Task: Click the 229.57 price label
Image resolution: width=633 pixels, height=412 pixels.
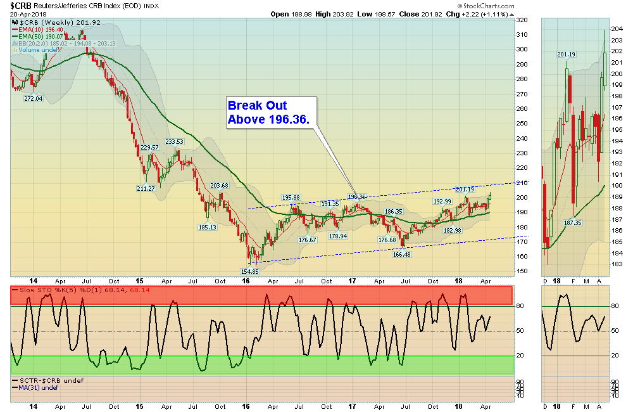Action: [150, 147]
